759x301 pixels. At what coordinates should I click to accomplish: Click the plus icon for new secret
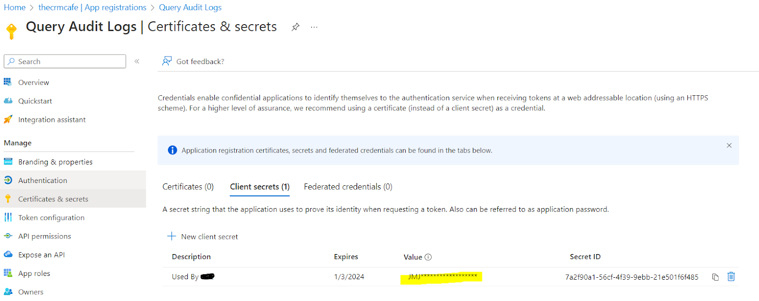coord(172,236)
